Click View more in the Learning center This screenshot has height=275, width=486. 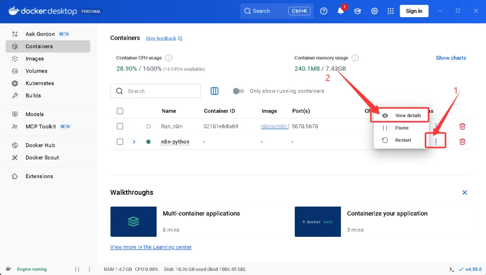point(151,247)
